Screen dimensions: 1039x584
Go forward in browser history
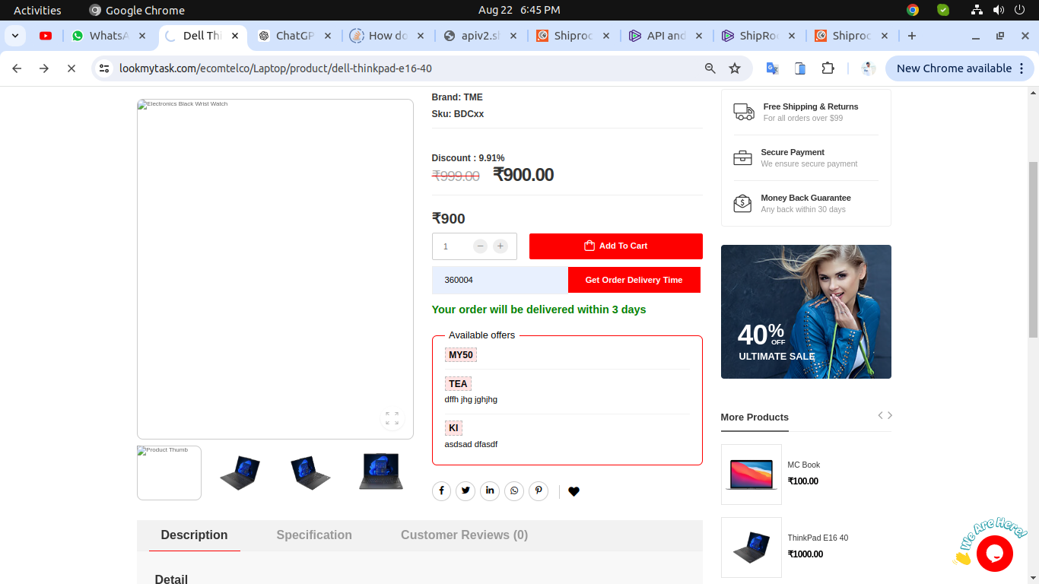(x=44, y=68)
